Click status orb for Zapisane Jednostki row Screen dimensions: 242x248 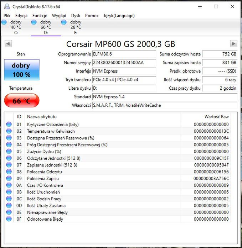[x=9, y=165]
